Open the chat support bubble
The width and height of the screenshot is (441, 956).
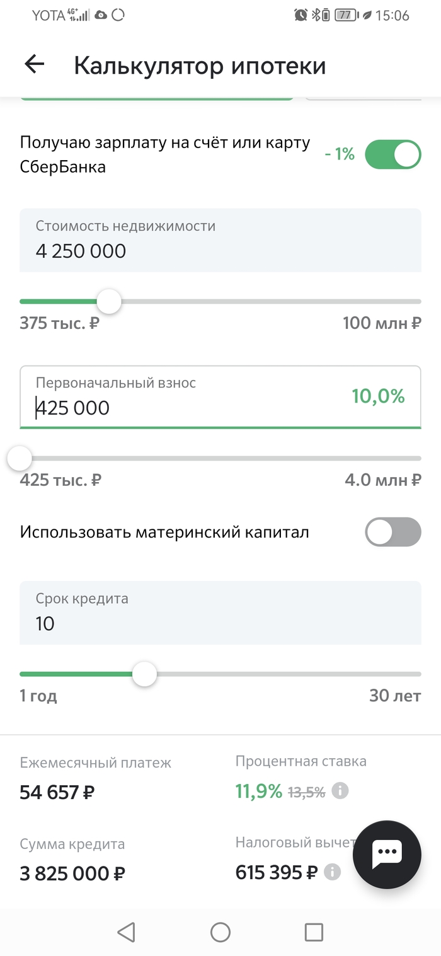[386, 854]
